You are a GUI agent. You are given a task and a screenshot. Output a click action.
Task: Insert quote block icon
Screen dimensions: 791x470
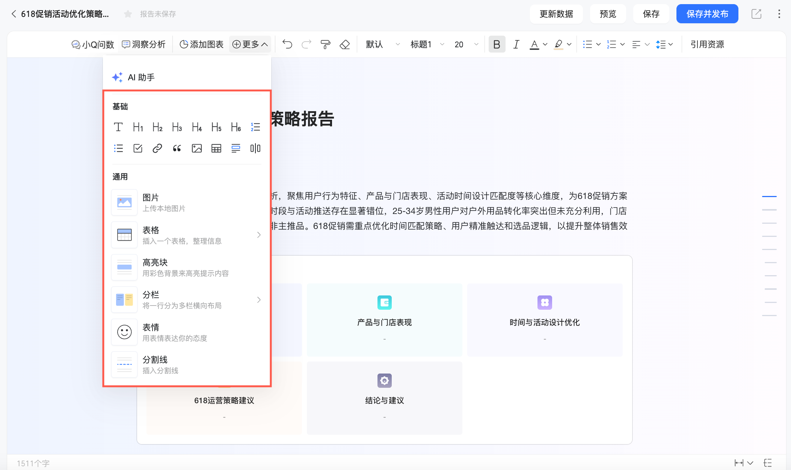(177, 148)
